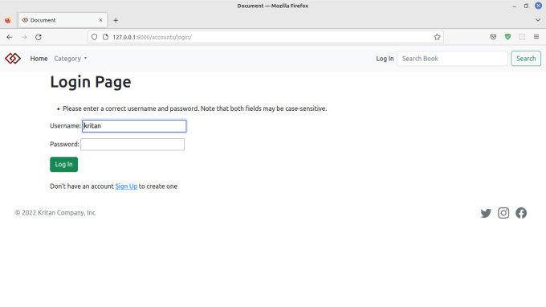Click the site information page icon
This screenshot has width=546, height=307.
pyautogui.click(x=105, y=37)
